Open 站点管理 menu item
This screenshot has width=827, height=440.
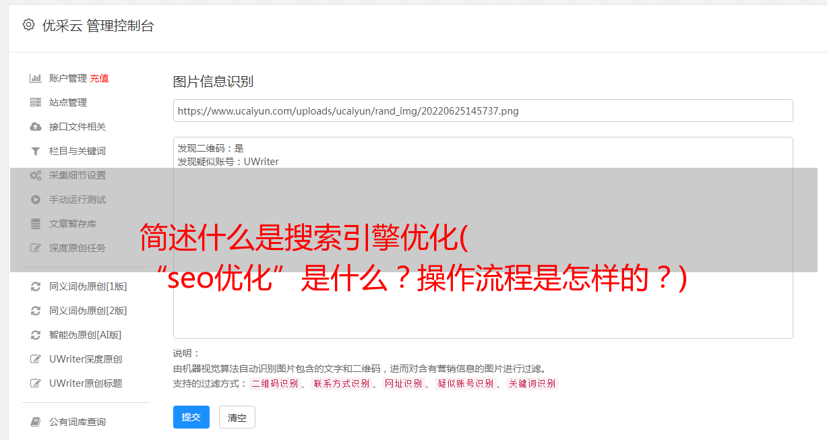pyautogui.click(x=68, y=102)
